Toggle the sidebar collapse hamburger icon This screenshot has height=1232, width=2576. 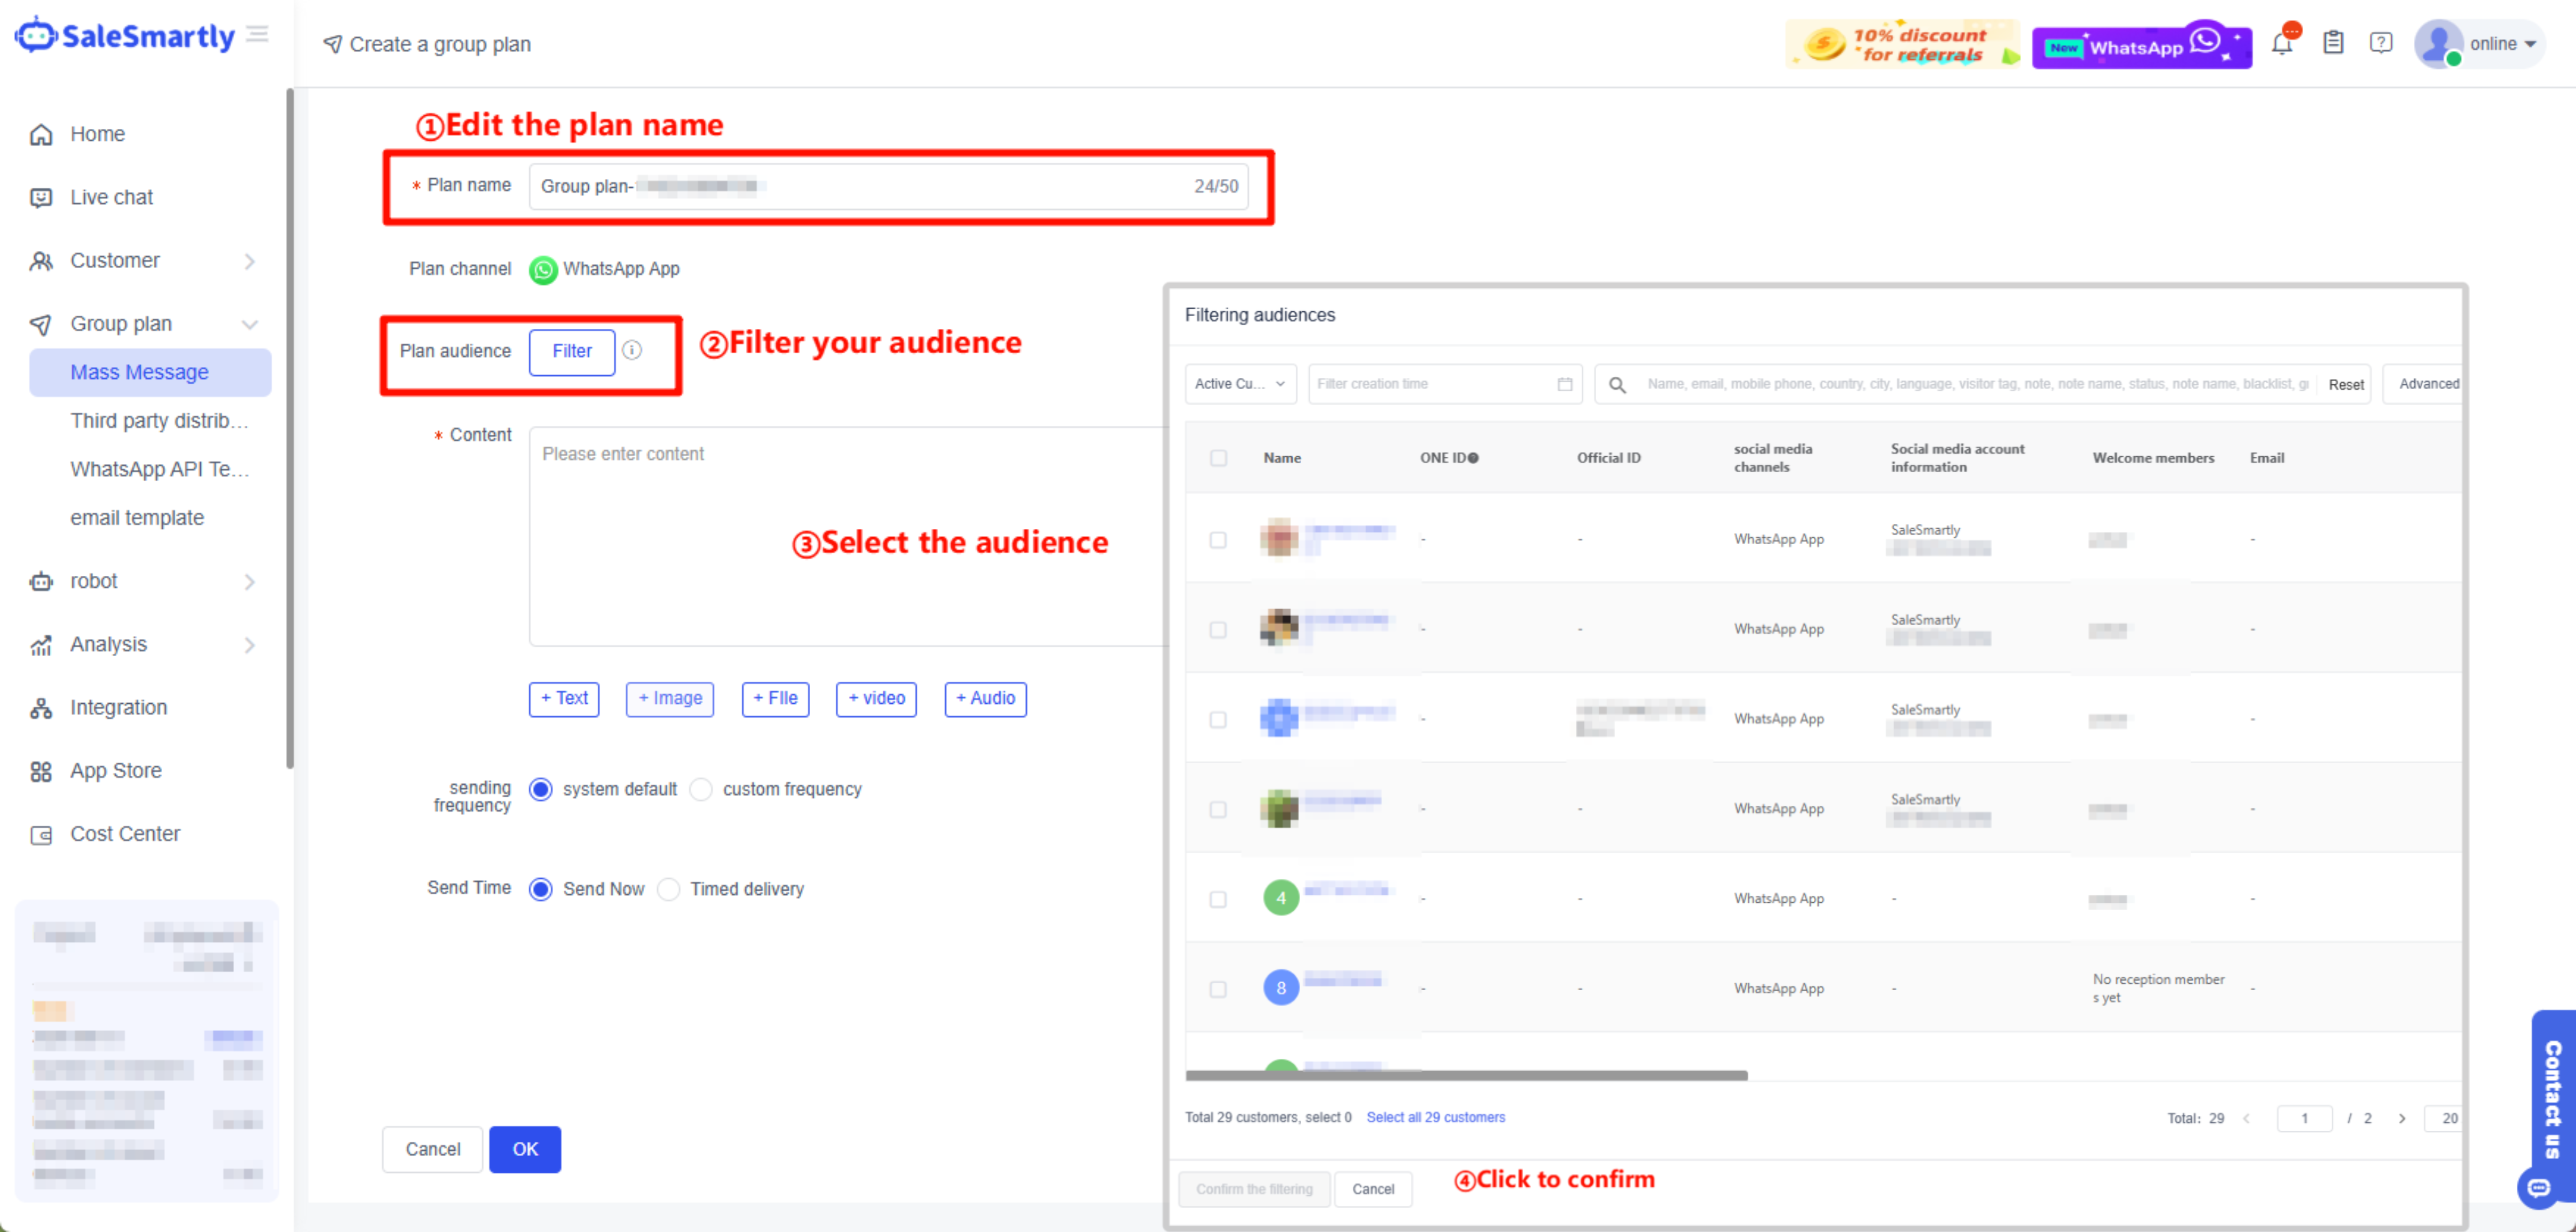pos(258,34)
